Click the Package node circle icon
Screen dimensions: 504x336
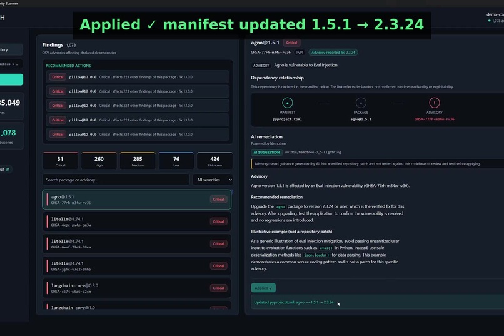[361, 103]
